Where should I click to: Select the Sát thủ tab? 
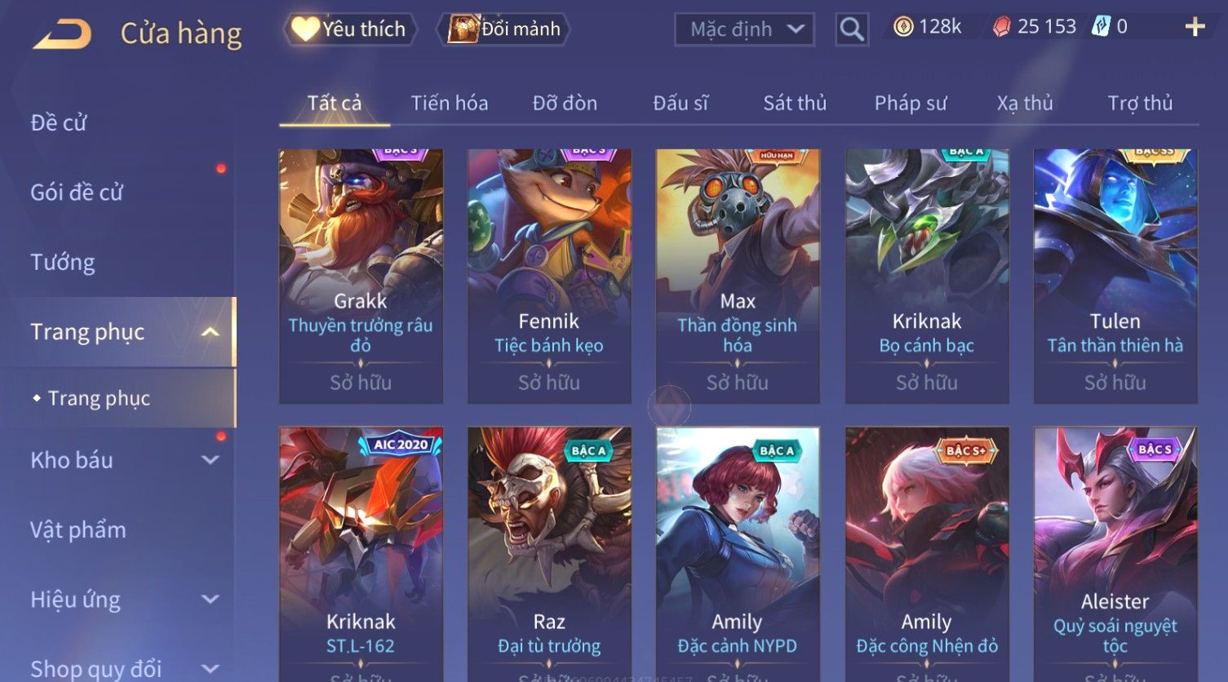(x=795, y=103)
